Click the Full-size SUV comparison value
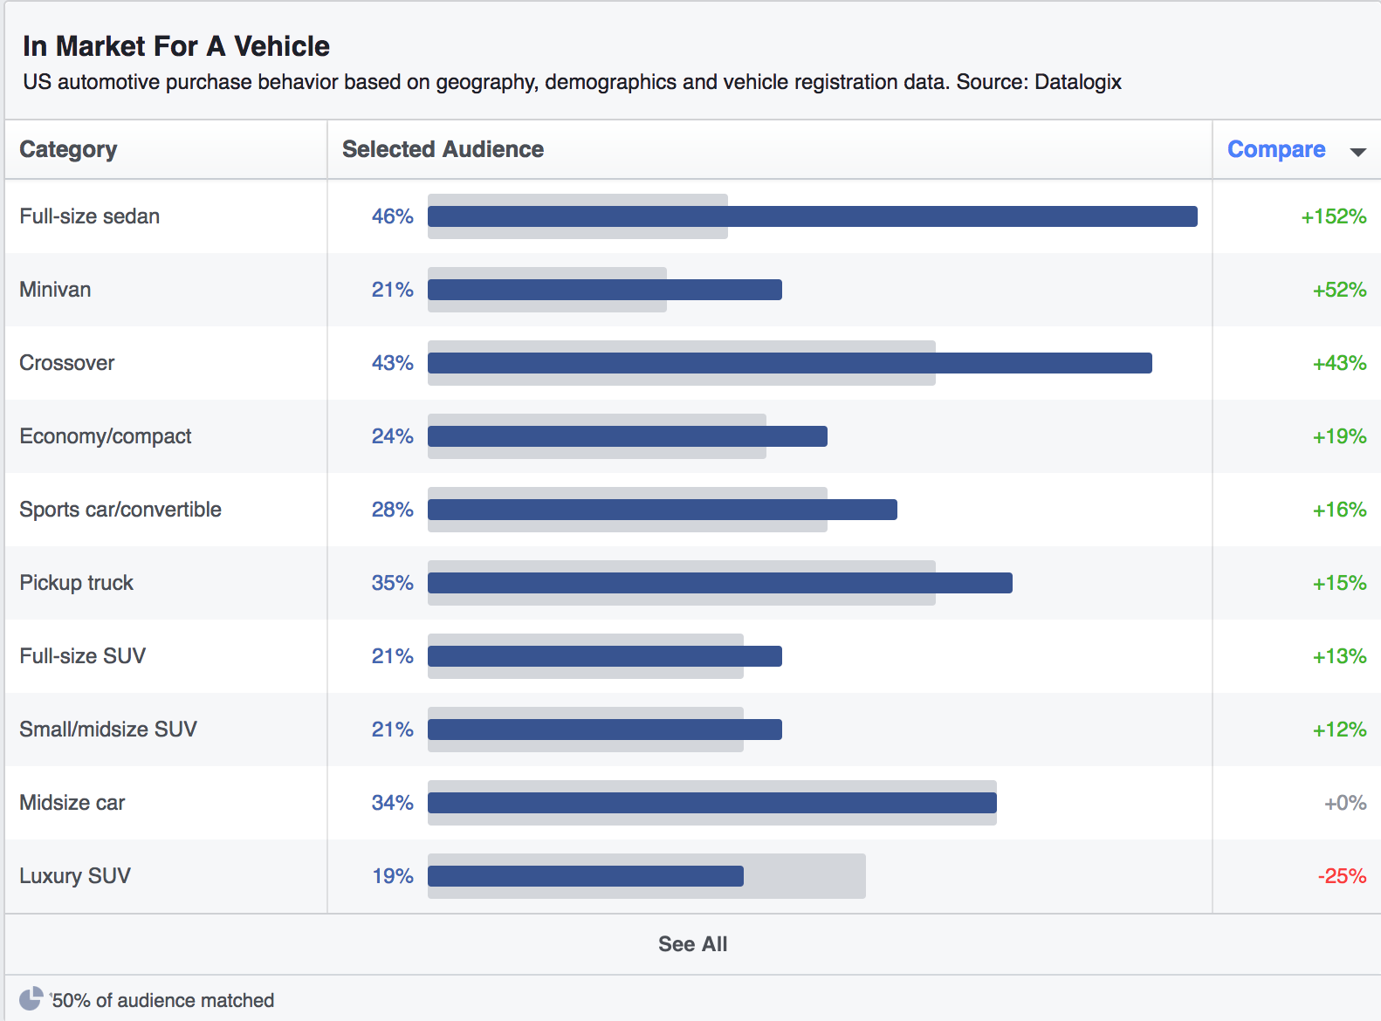Image resolution: width=1381 pixels, height=1021 pixels. tap(1340, 656)
